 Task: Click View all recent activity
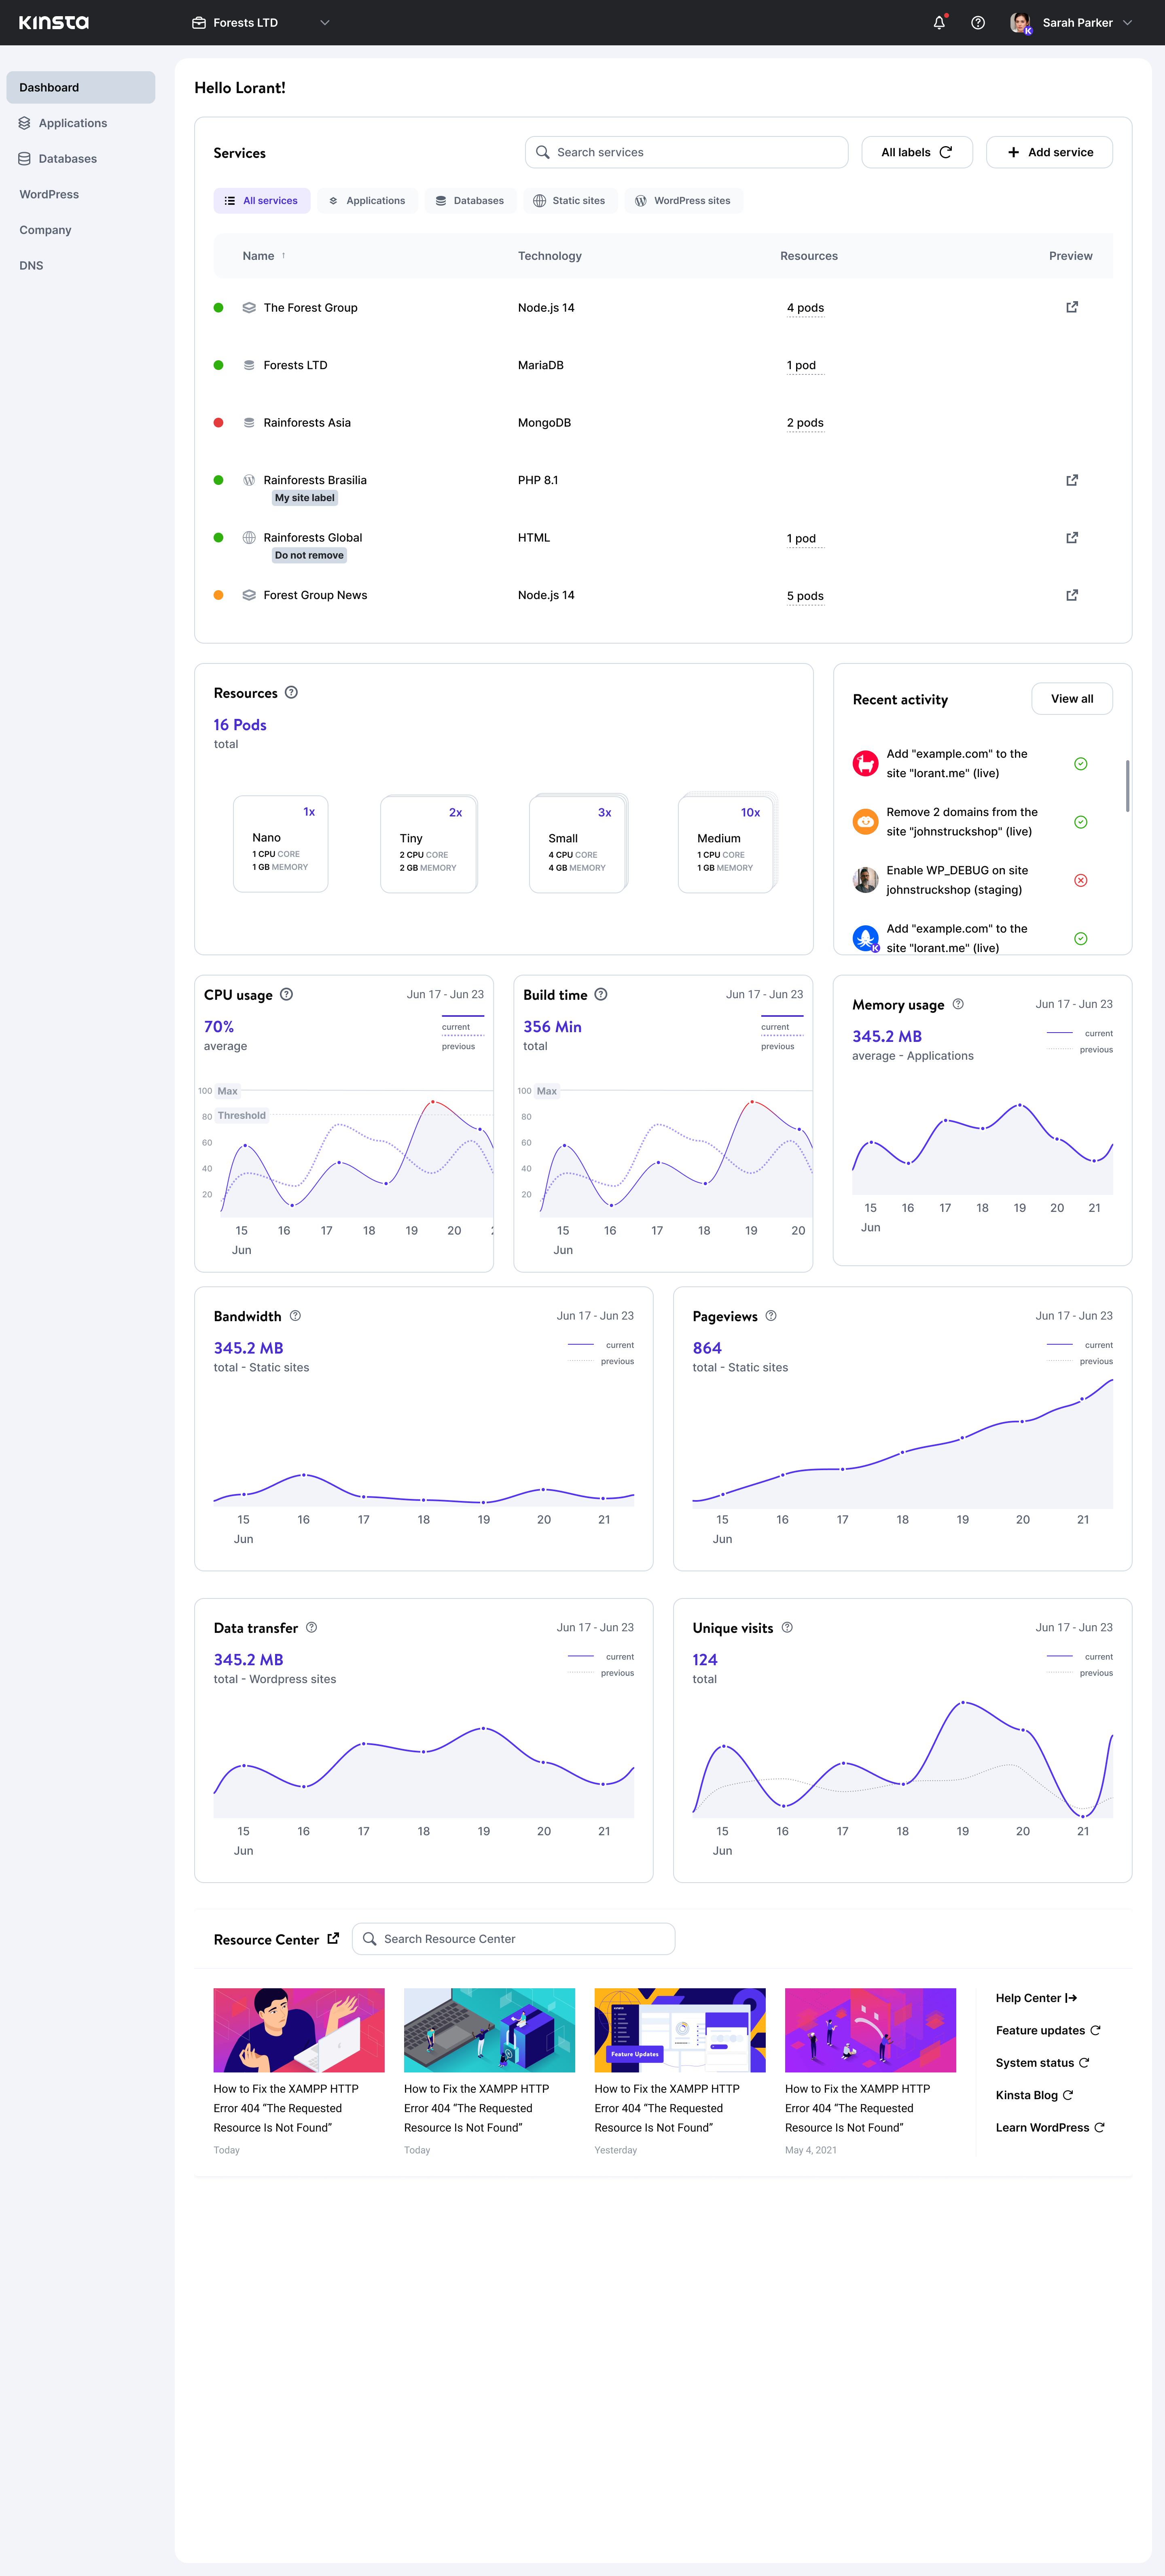click(1072, 699)
